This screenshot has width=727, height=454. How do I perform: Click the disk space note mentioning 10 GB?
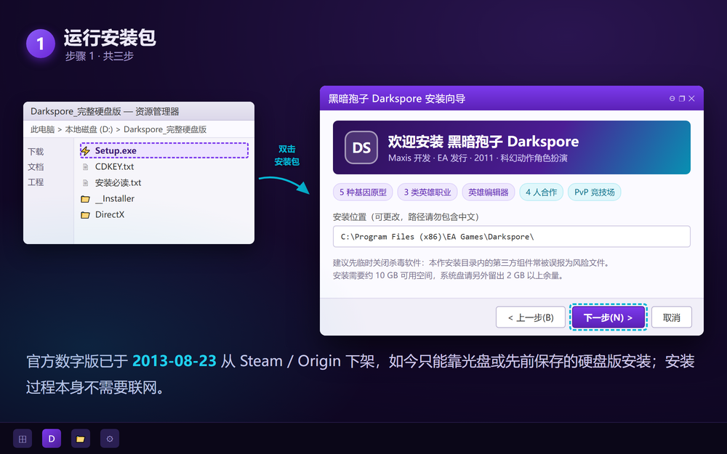pyautogui.click(x=448, y=275)
